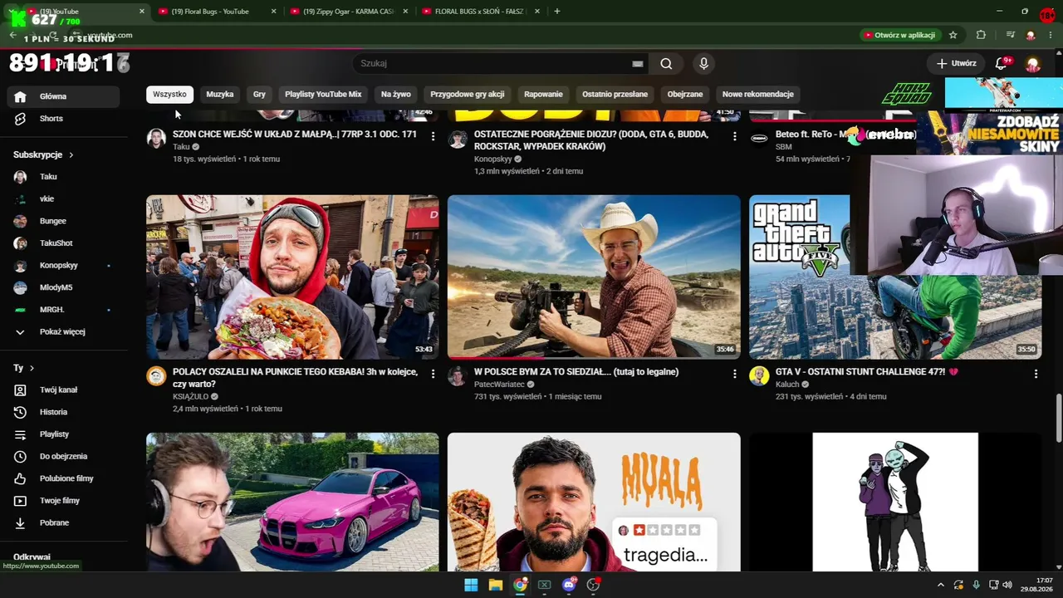Switch to Floral Bugs - YouTube tab
Viewport: 1063px width, 598px height.
218,12
